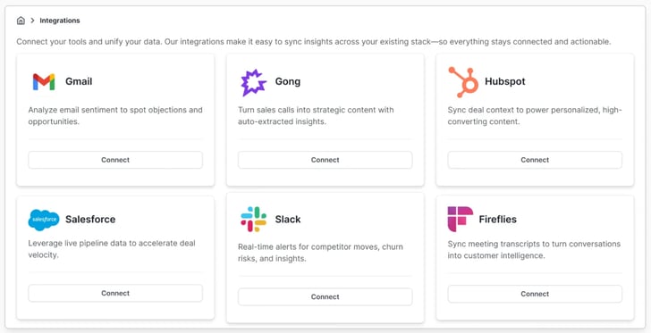This screenshot has height=333, width=651.
Task: Connect the Salesforce integration
Action: [115, 293]
